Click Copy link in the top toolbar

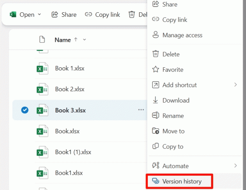tap(102, 14)
